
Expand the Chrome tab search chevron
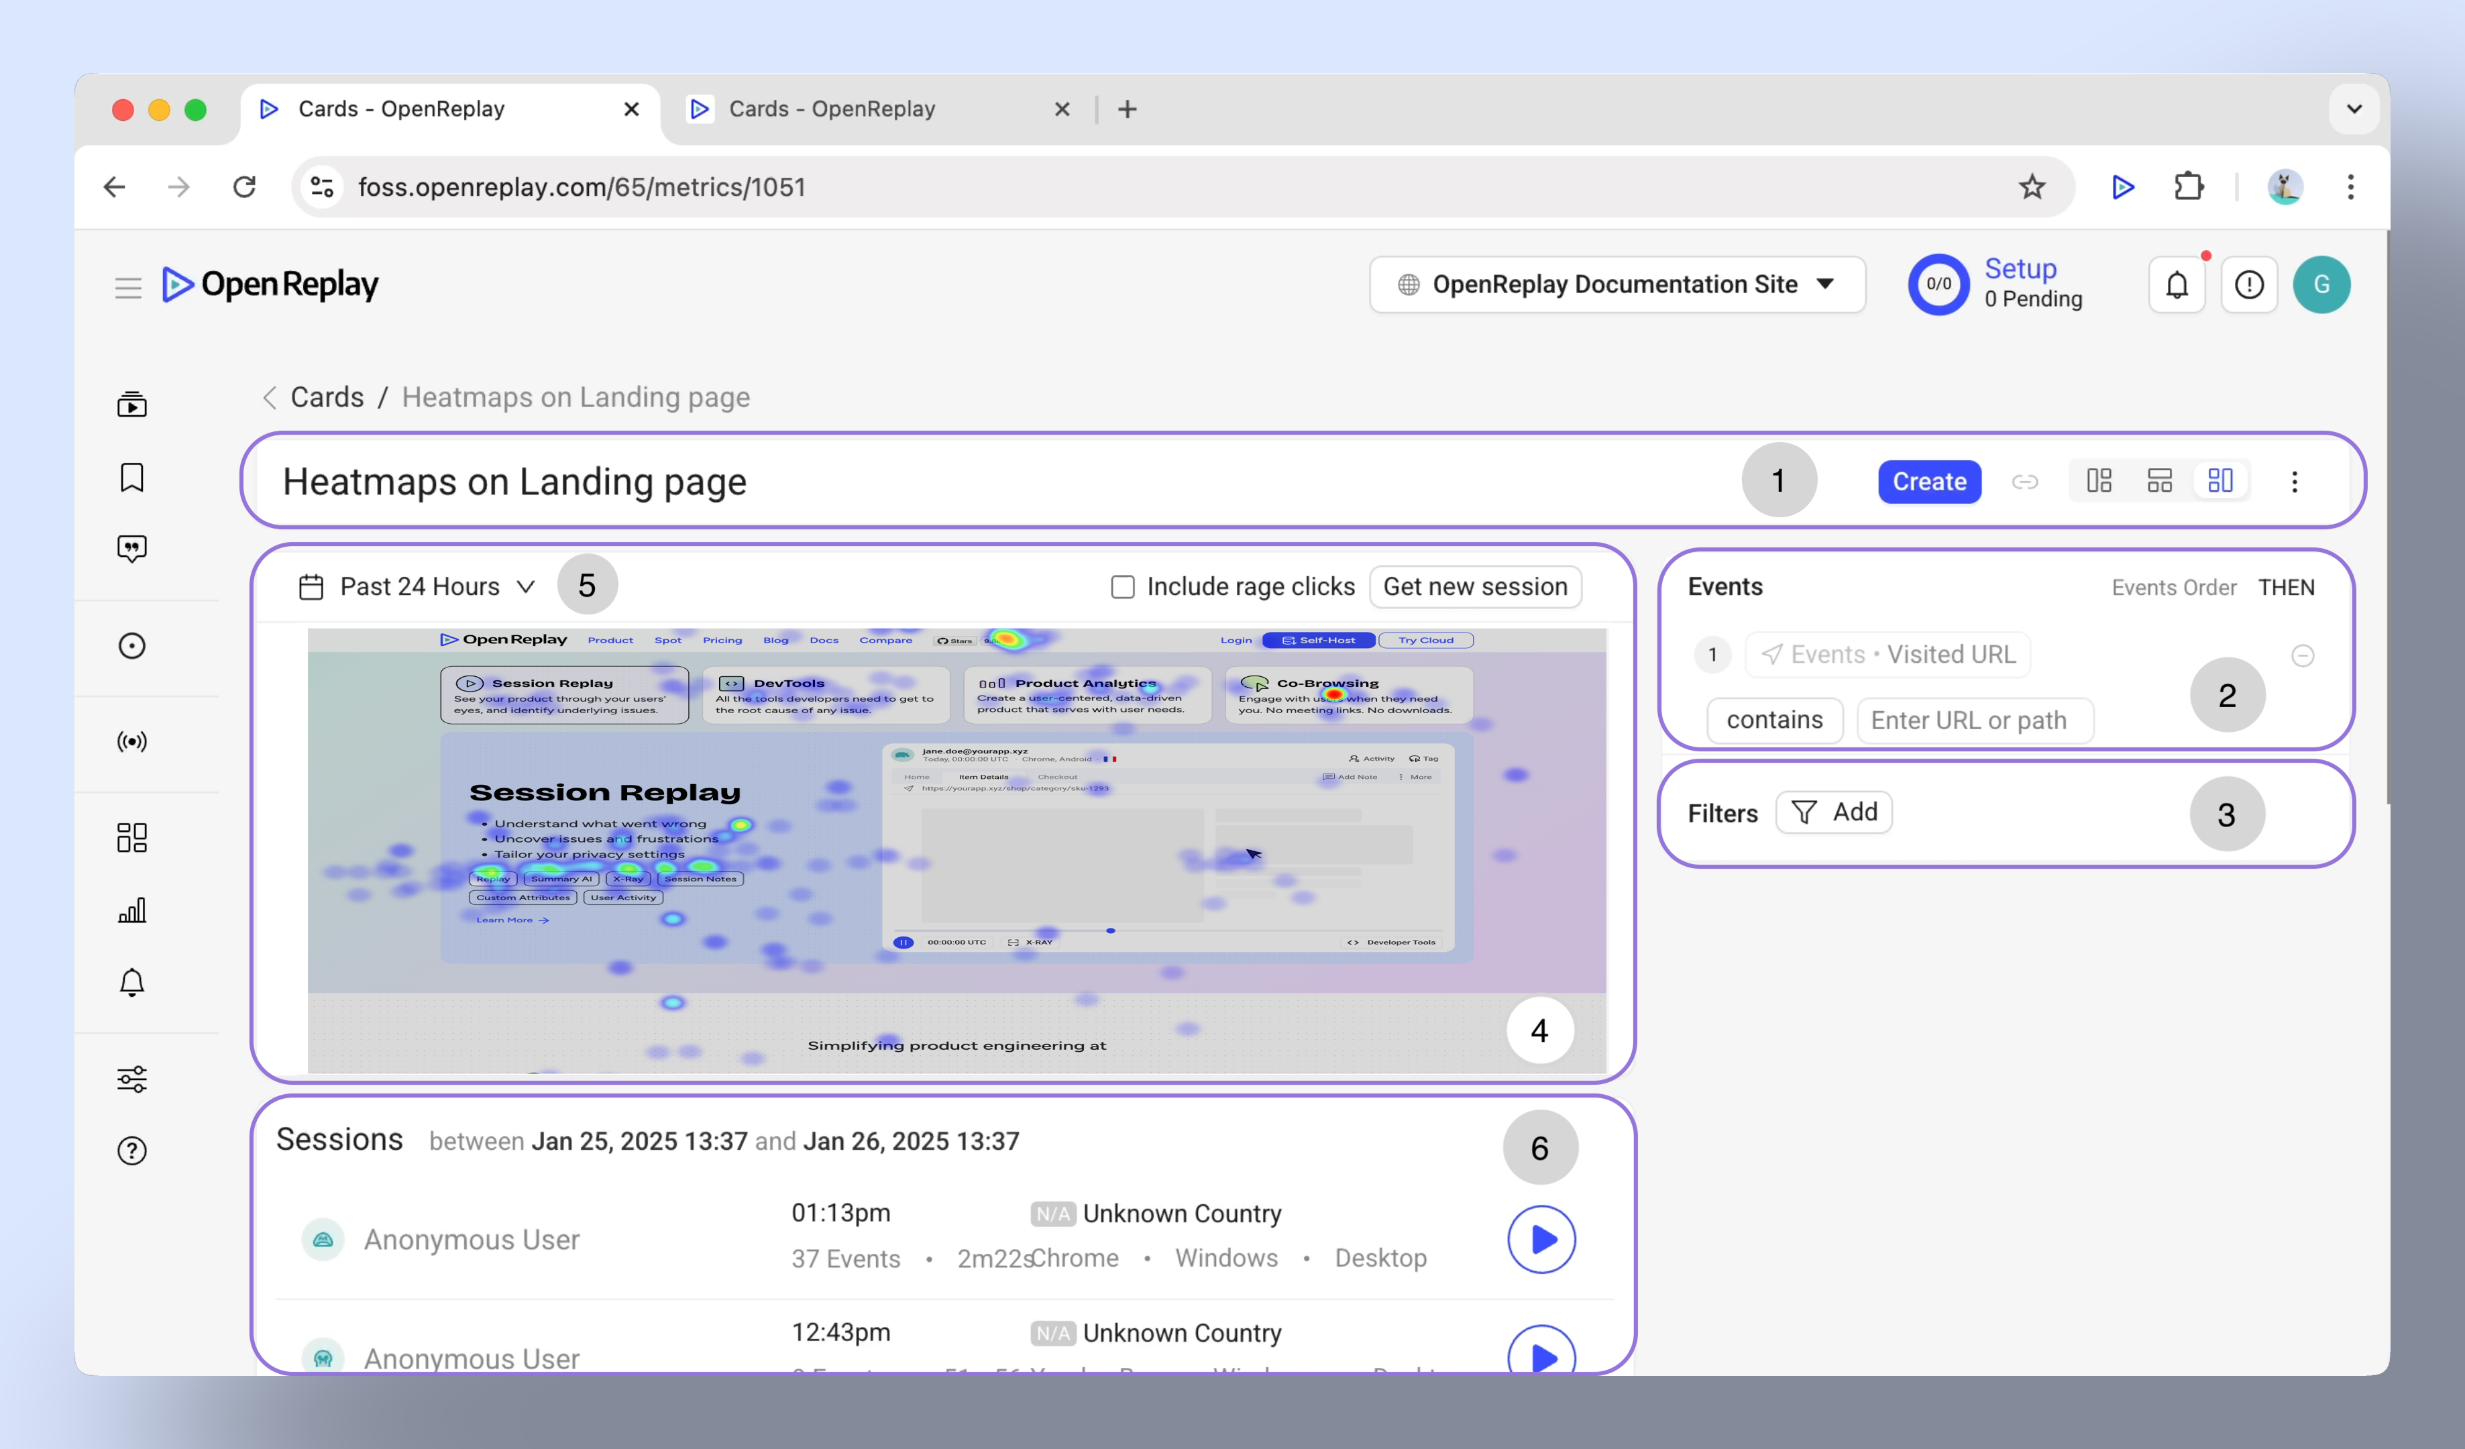(x=2354, y=109)
